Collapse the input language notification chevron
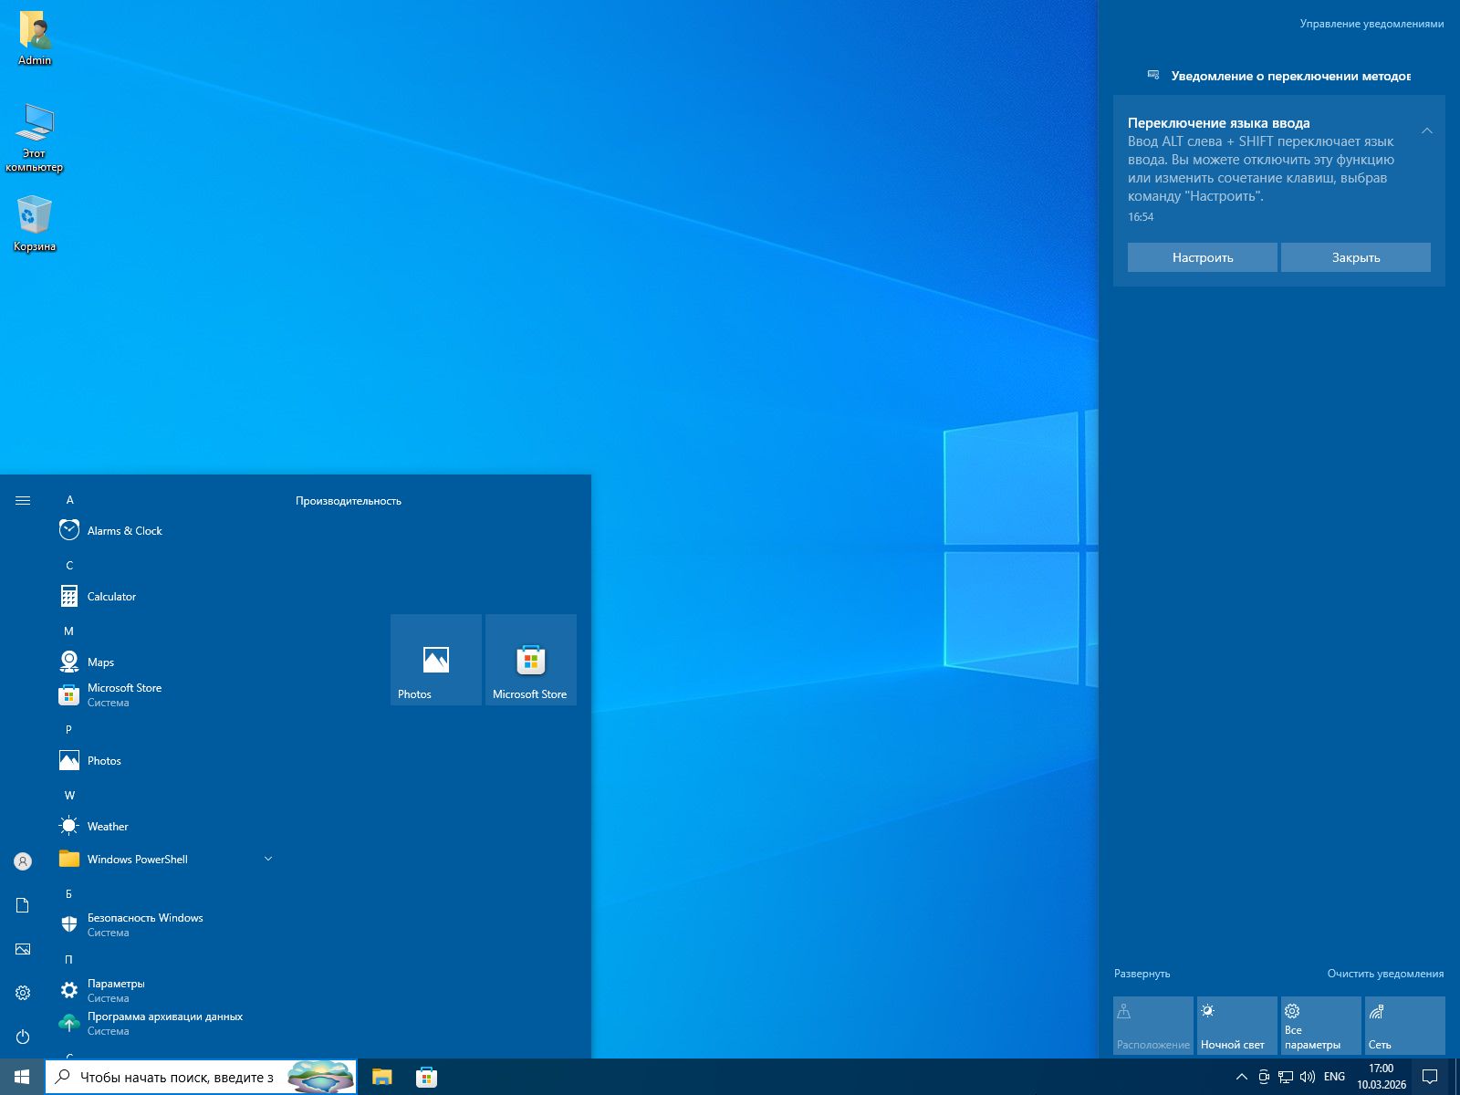 point(1427,131)
